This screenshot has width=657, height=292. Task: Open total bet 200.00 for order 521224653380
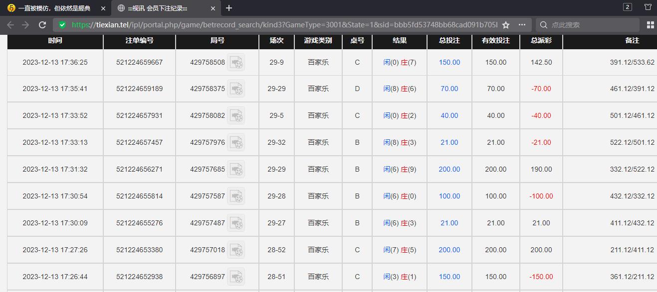click(449, 250)
